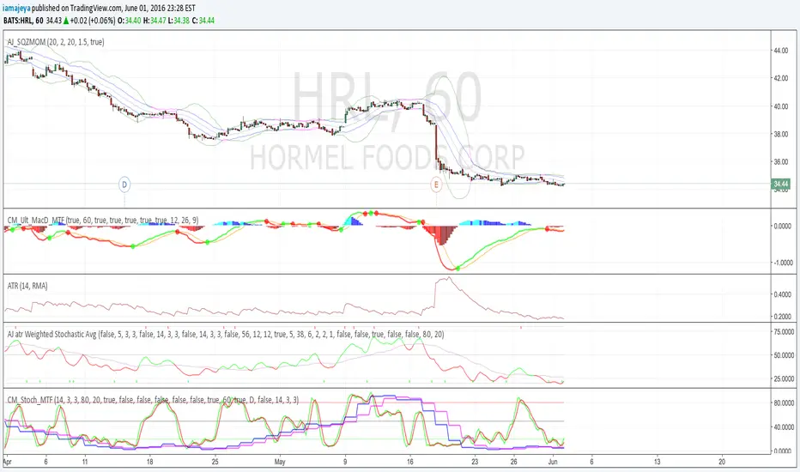Click the 40.00 price axis label

(781, 106)
